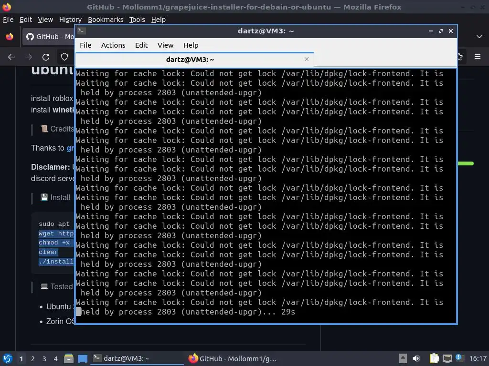
Task: Open the terminal File menu
Action: 85,45
